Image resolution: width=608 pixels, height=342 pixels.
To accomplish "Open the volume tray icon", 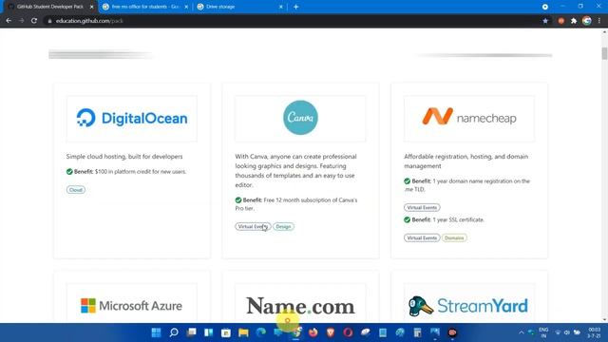I will 567,332.
